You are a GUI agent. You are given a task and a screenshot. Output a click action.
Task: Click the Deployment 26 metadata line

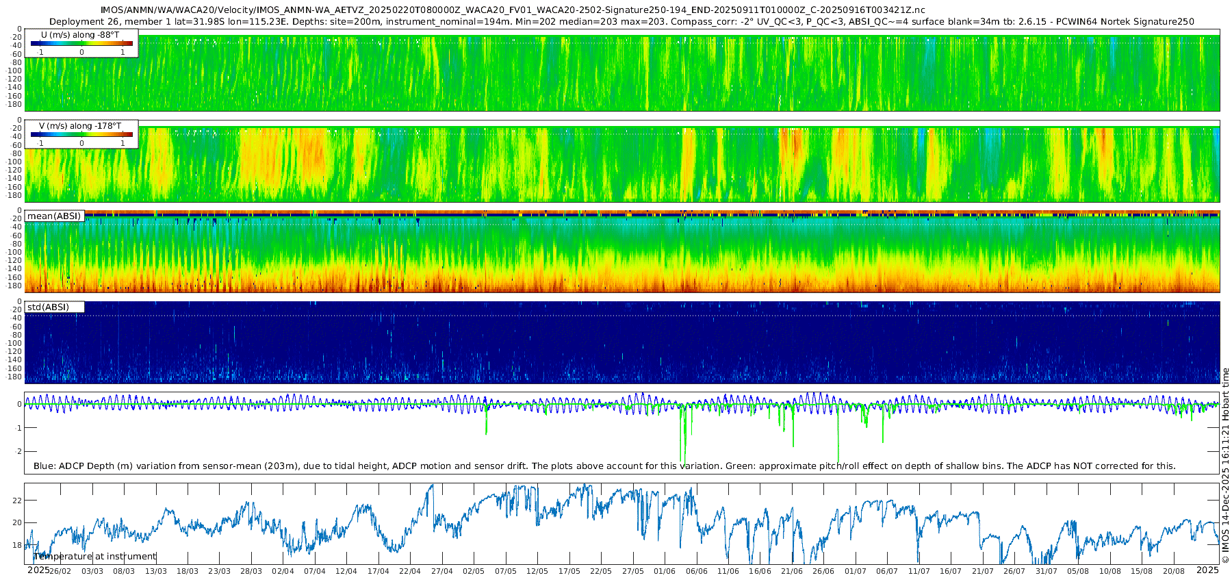pyautogui.click(x=621, y=21)
